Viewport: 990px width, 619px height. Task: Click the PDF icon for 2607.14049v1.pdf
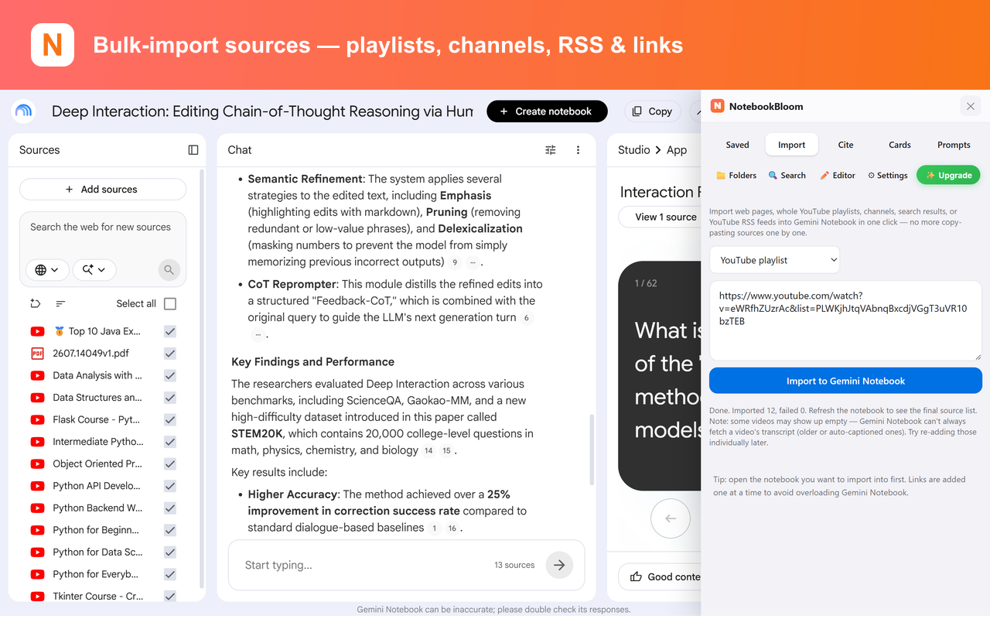point(37,354)
